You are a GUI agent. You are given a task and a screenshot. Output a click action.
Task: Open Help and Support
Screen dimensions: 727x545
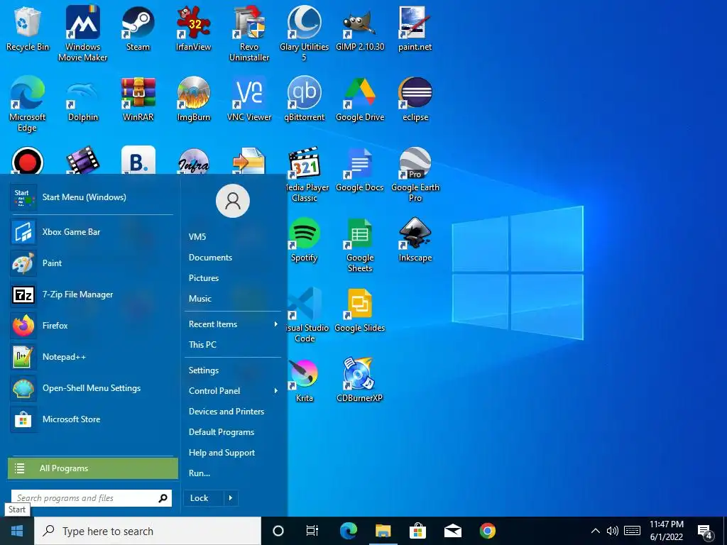(233, 453)
